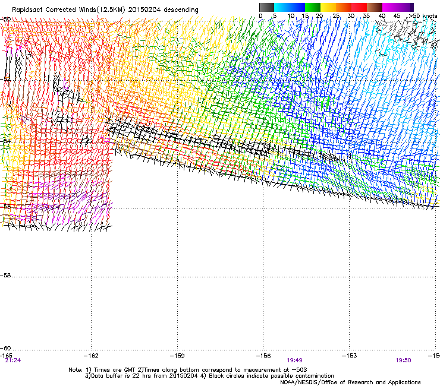Click the gray 0-5 knots legend swatch
This screenshot has height=386, width=440.
266,7
